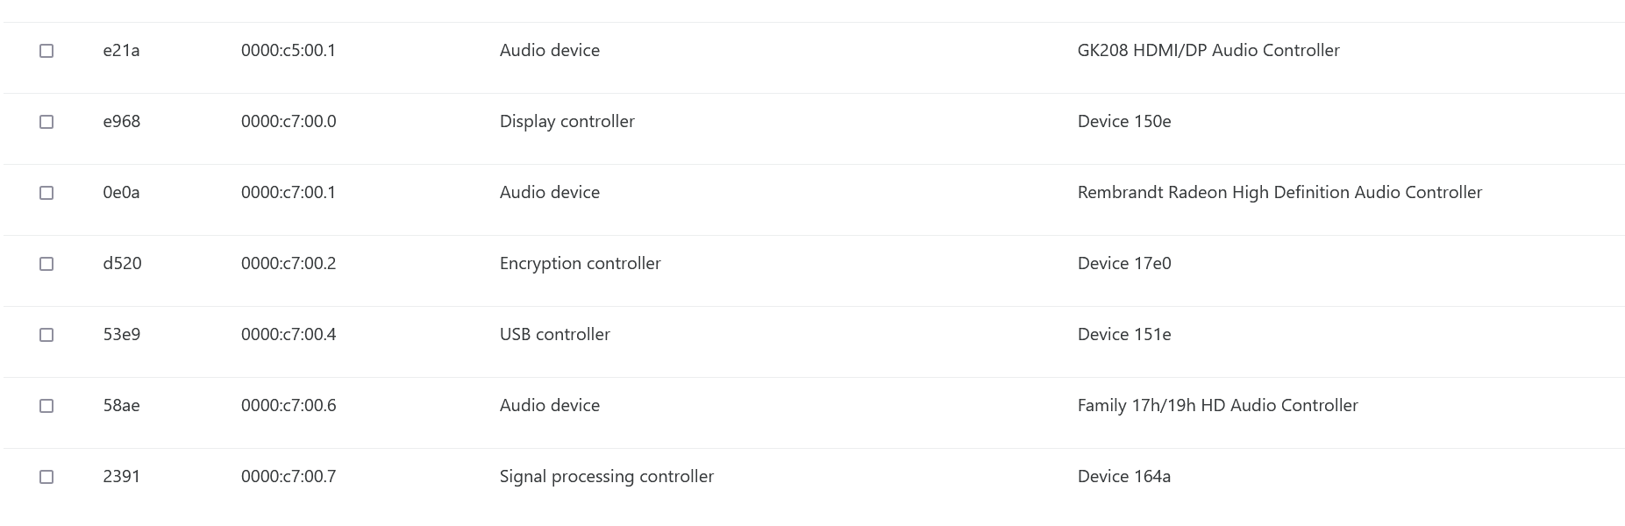Select address 0000:c7:00.0

[289, 121]
